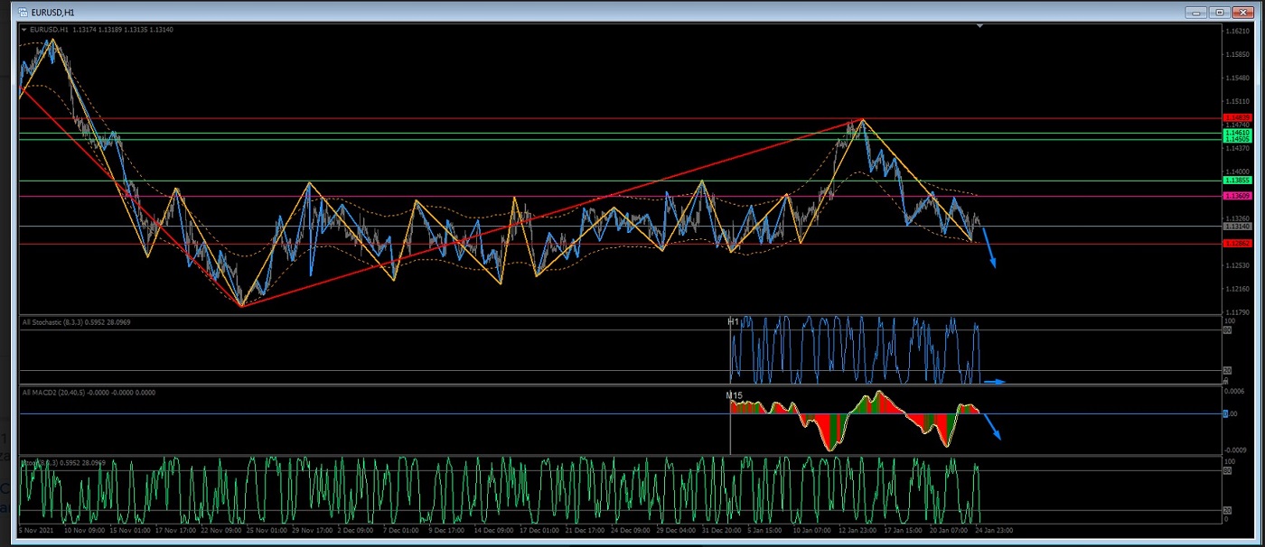
Task: Click the M15 timeframe marker in MACD panel
Action: click(x=734, y=395)
